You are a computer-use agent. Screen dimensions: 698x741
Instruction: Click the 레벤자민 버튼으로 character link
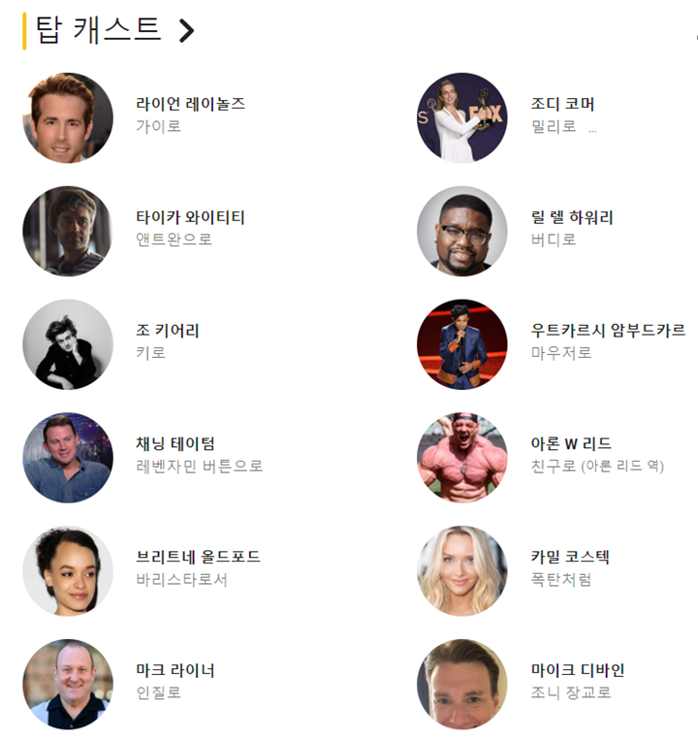200,466
